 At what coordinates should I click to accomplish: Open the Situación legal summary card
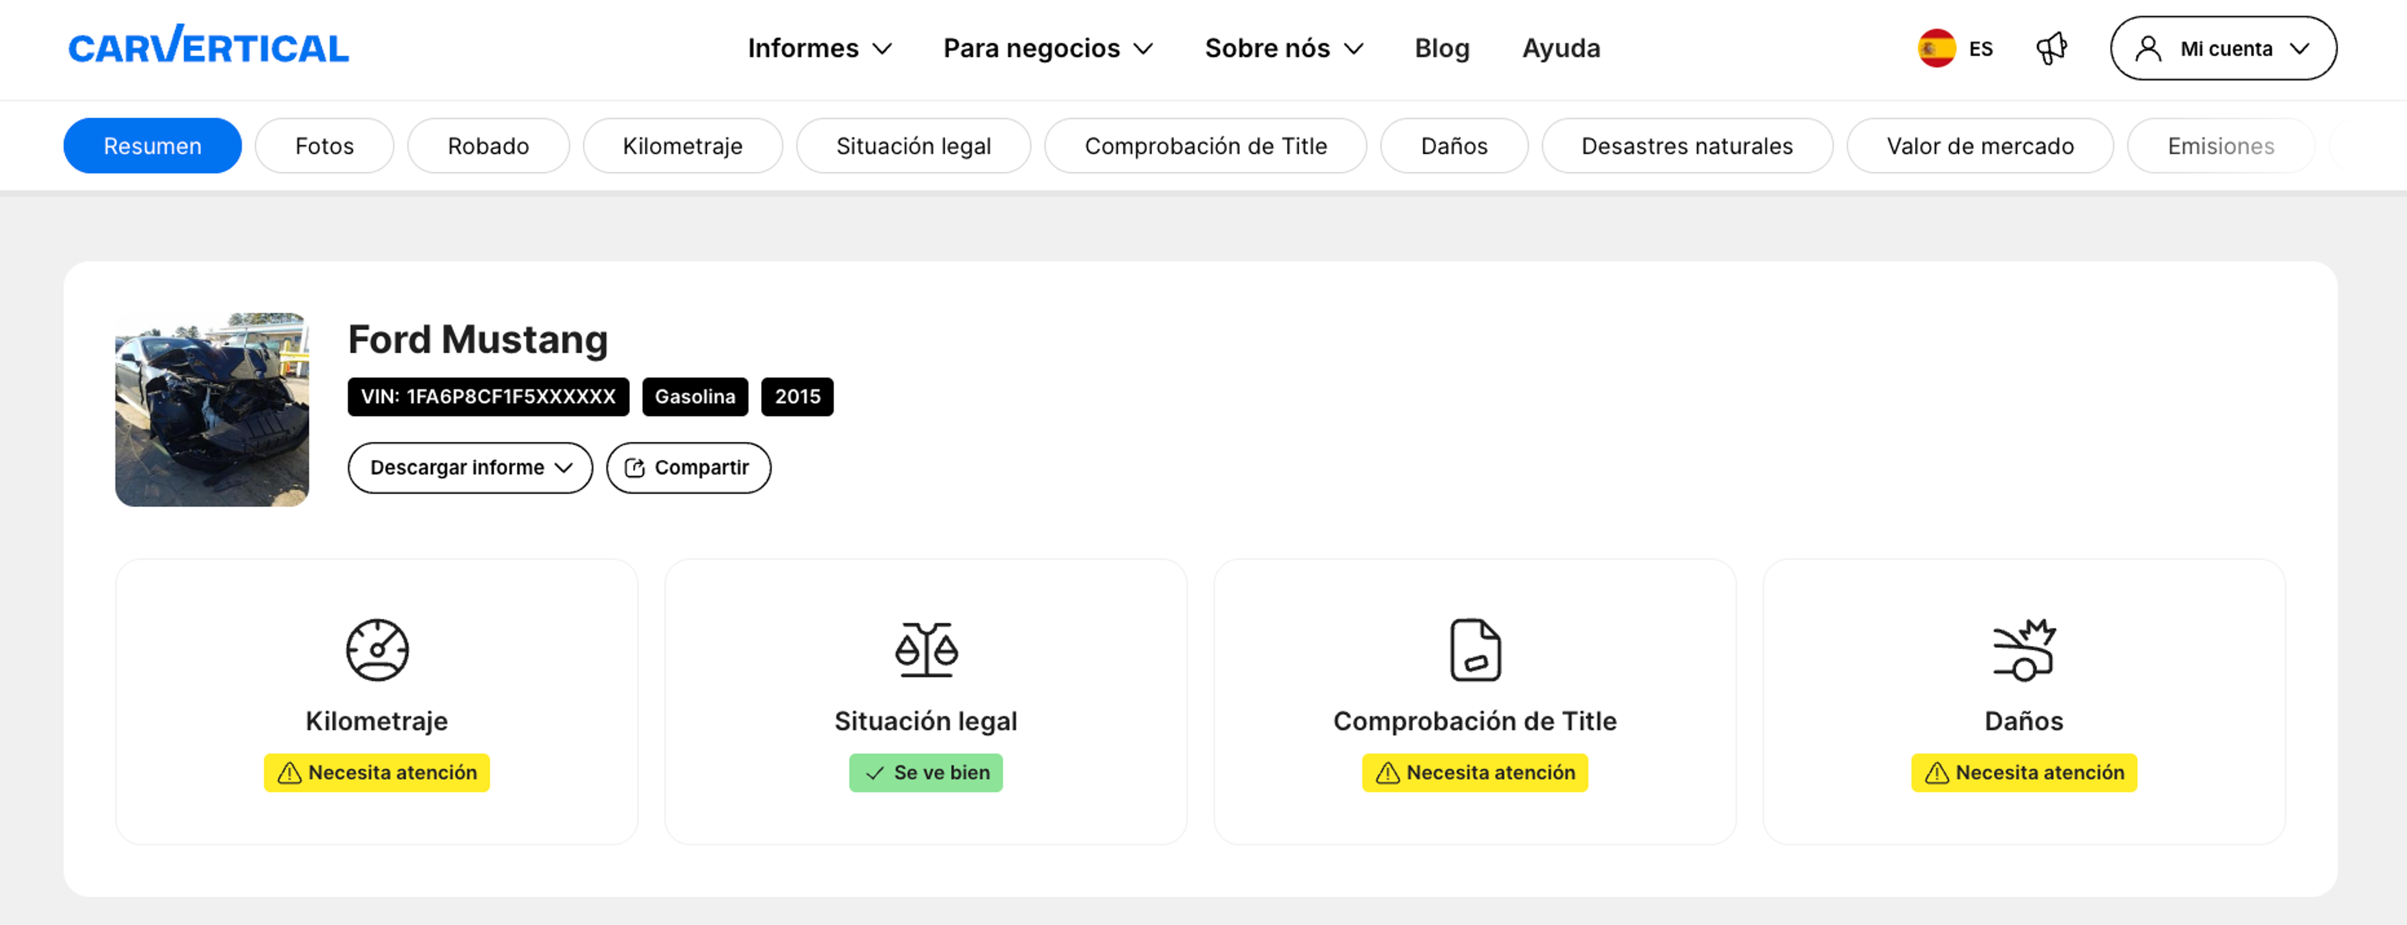click(x=926, y=702)
